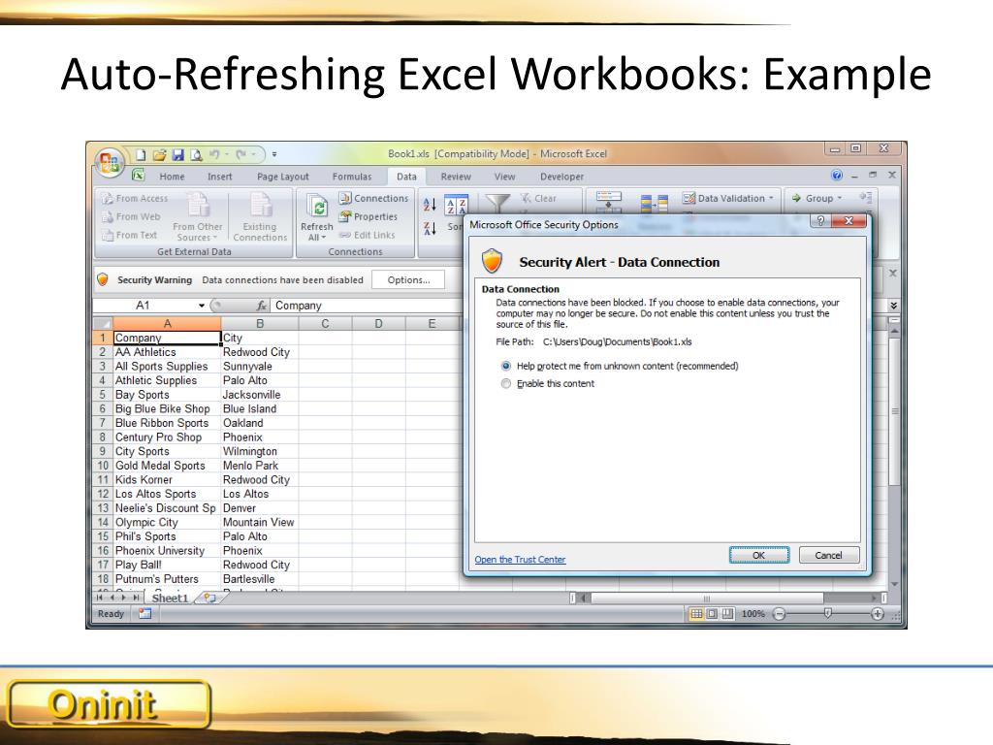Expand the formula bar with the double chevron
This screenshot has height=745, width=993.
point(893,306)
